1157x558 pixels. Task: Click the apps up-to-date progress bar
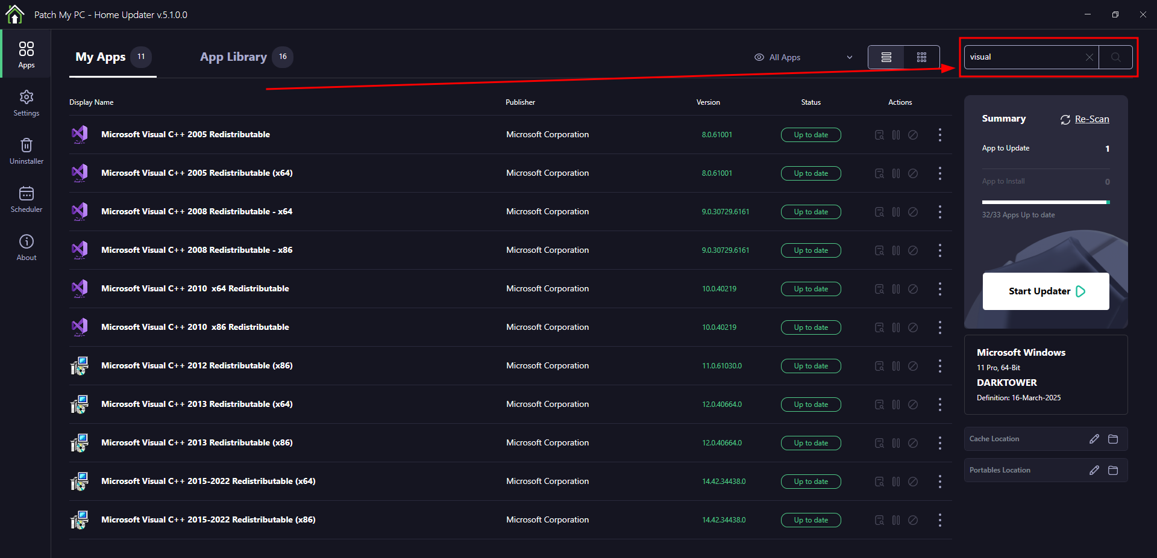(x=1046, y=202)
